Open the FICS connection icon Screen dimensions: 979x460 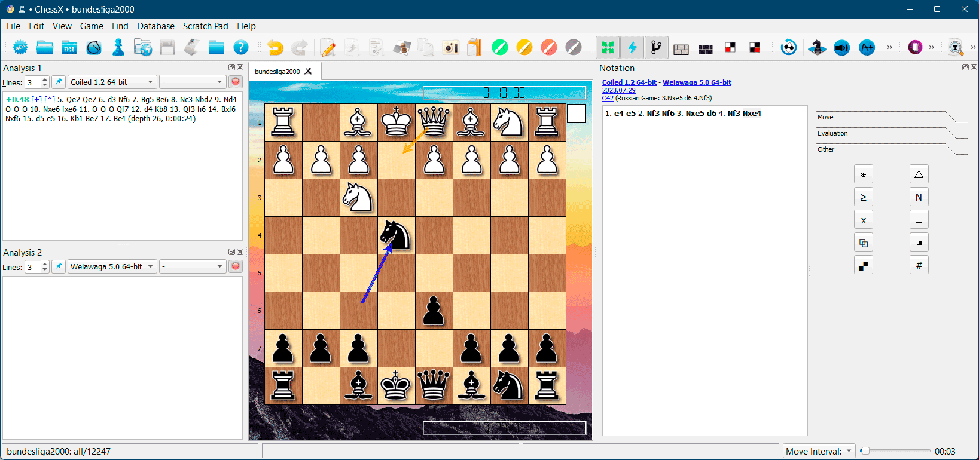pyautogui.click(x=69, y=48)
